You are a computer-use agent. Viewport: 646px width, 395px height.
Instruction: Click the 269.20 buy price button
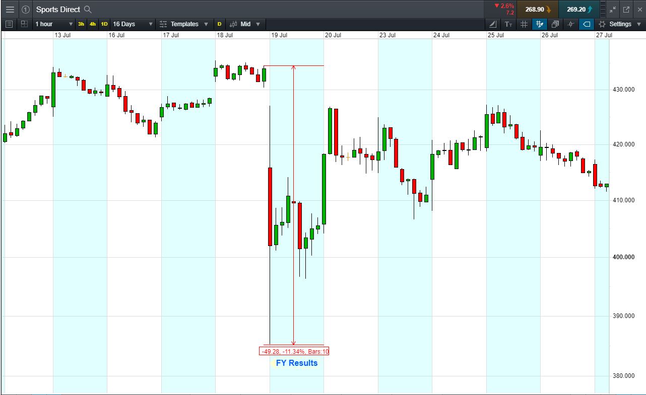(579, 10)
